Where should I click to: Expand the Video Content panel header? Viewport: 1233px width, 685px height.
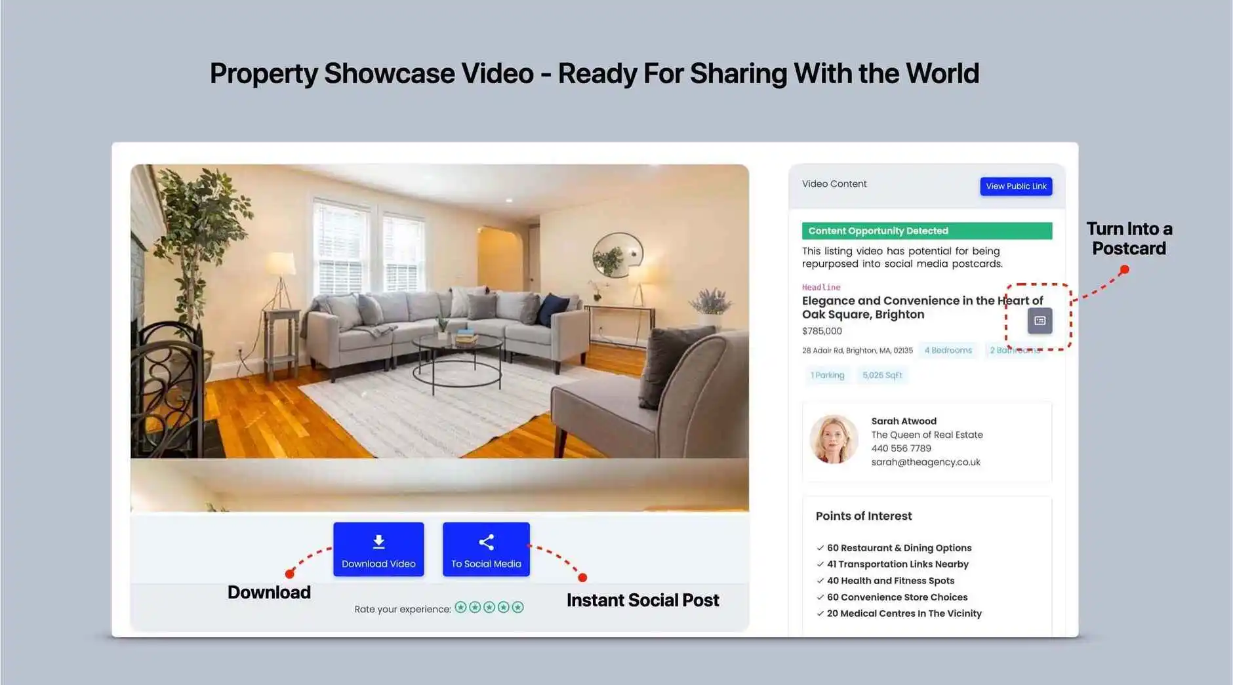pyautogui.click(x=834, y=184)
